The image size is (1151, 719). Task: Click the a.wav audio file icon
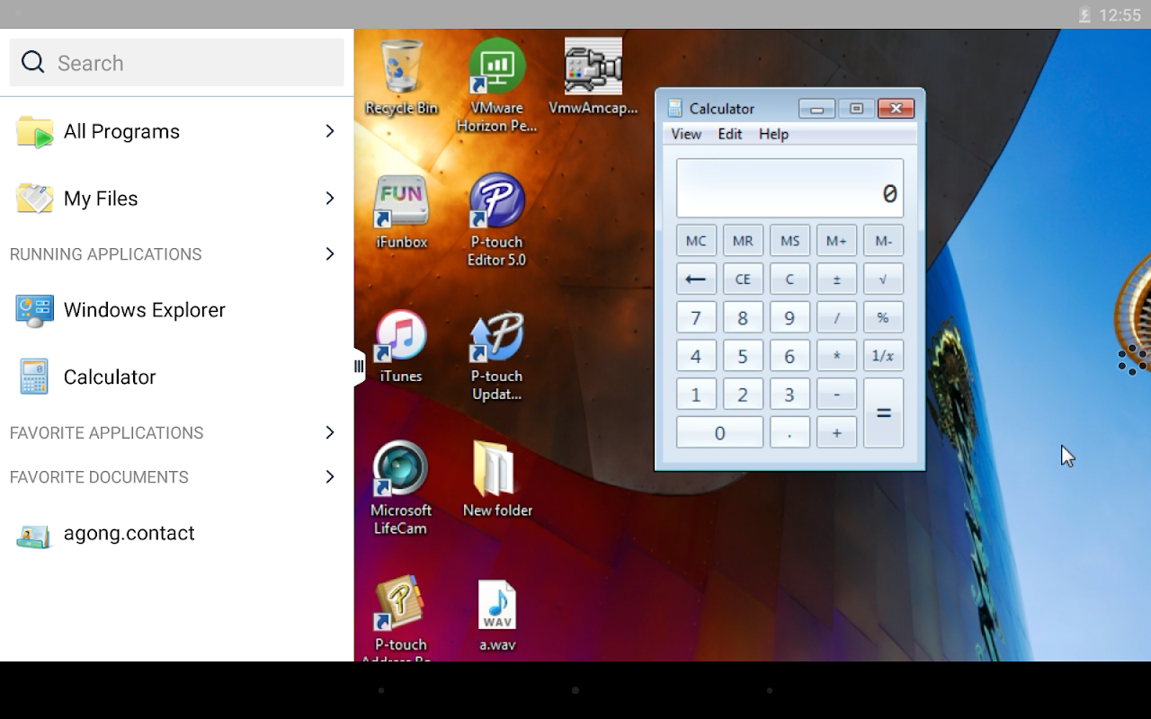pos(496,616)
